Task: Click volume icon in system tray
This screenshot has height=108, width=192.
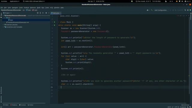Action: coord(182,1)
